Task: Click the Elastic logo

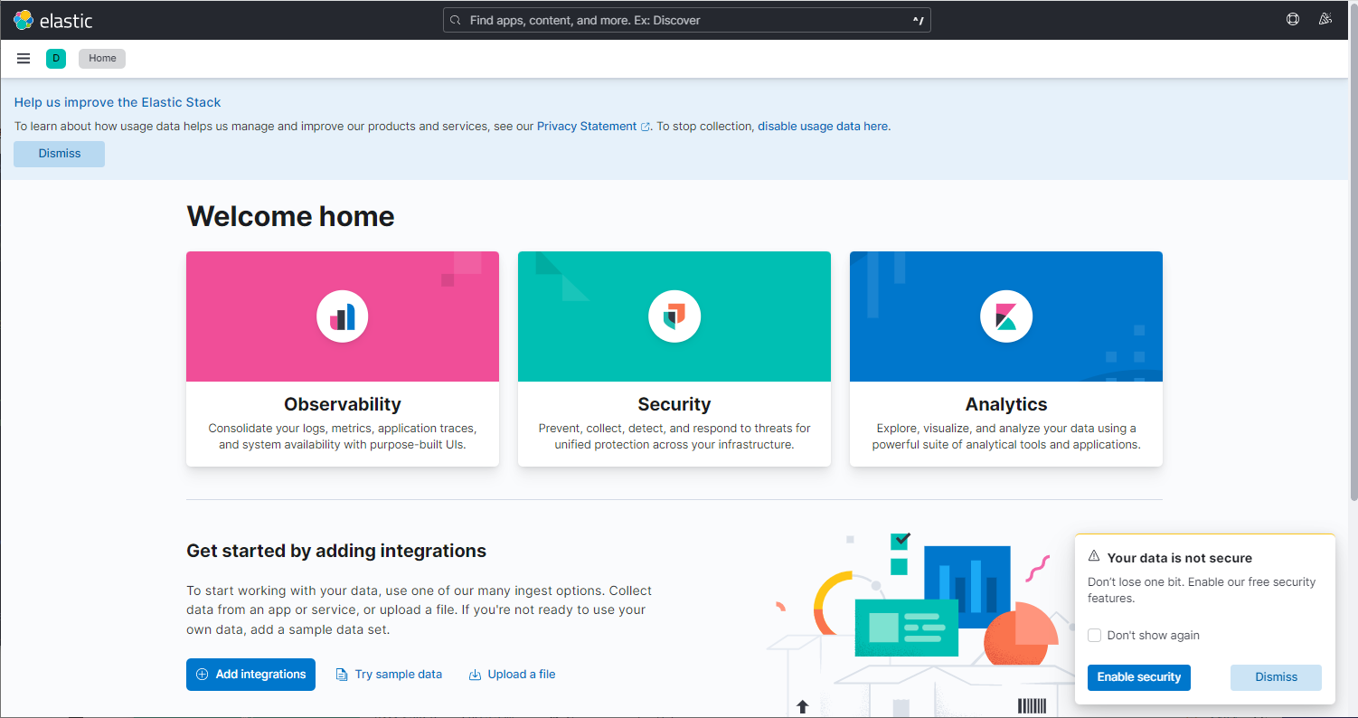Action: (52, 20)
